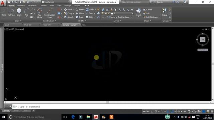The image size is (214, 120).
Task: Open the Construction Lines tool
Action: pos(50,13)
